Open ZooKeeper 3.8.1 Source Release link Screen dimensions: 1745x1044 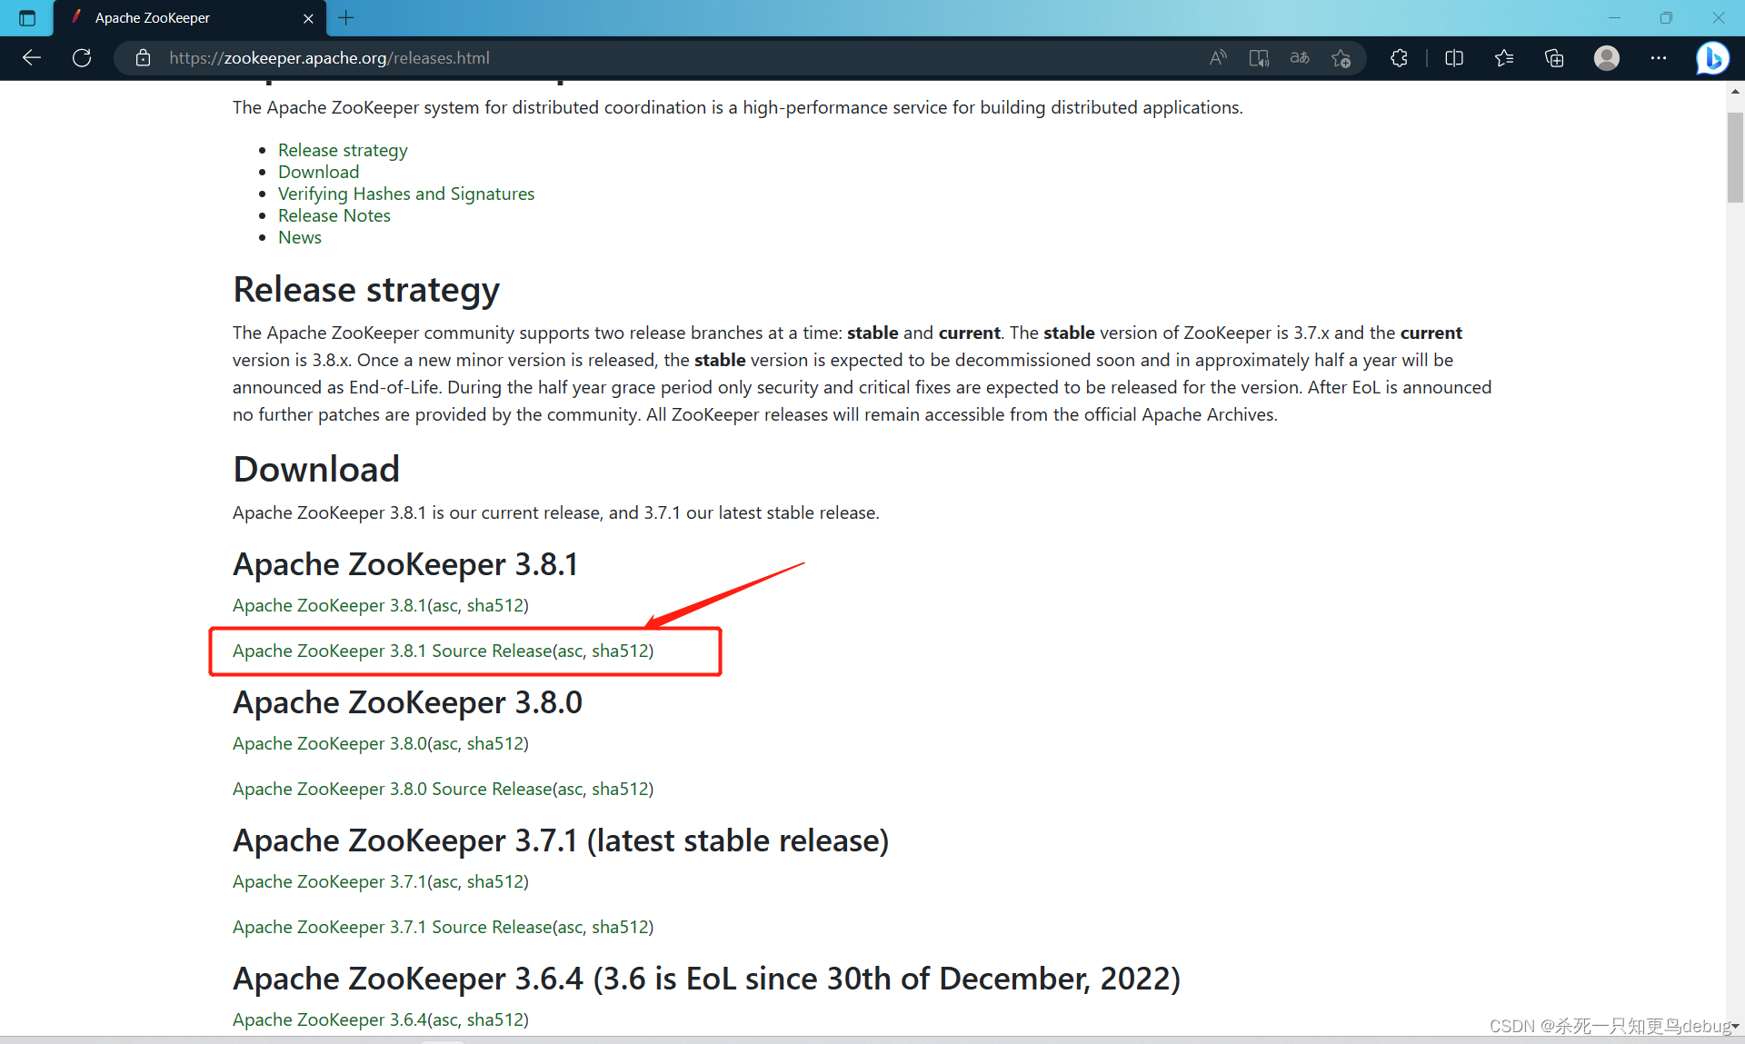(x=392, y=651)
